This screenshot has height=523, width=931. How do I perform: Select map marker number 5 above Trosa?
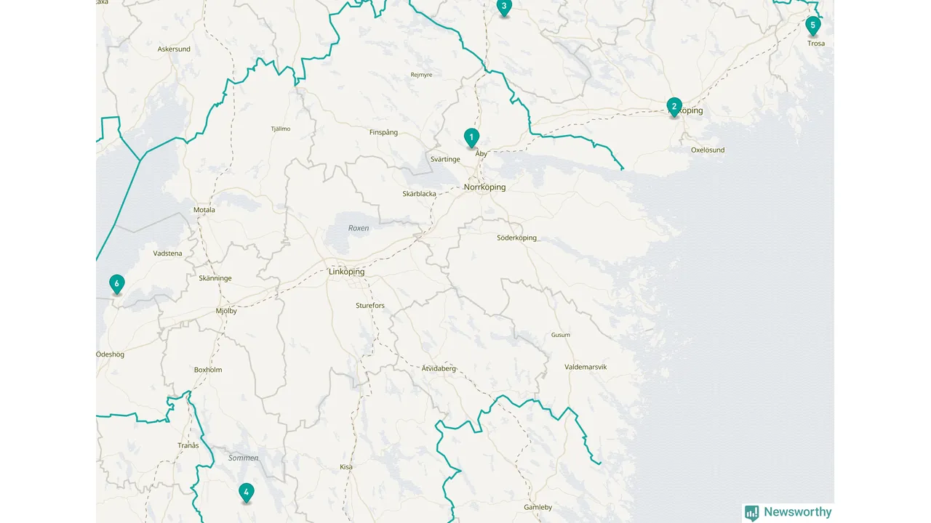pos(813,26)
